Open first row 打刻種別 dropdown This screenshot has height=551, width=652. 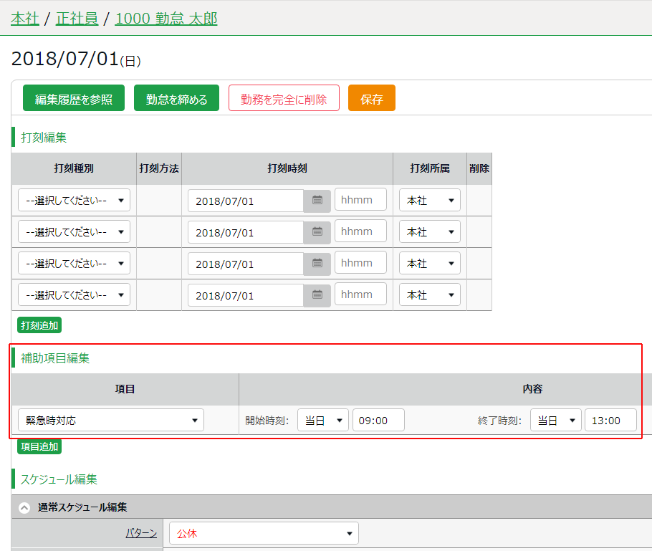click(x=74, y=201)
